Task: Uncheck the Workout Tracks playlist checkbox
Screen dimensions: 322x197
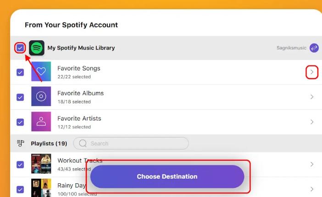Action: coord(20,164)
